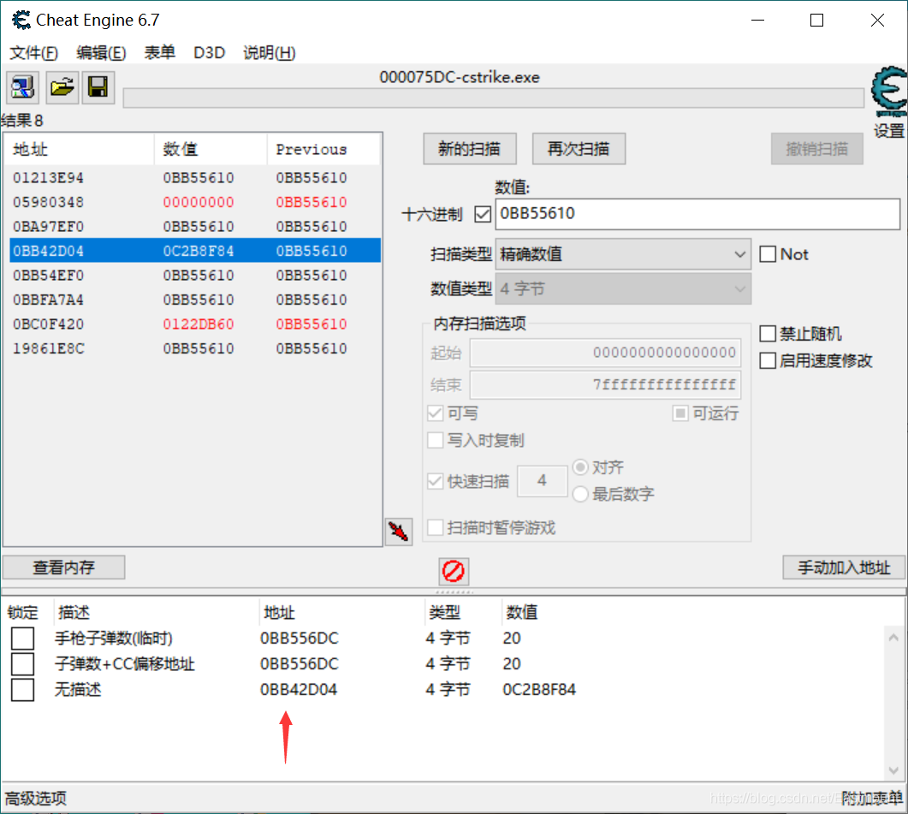Image resolution: width=908 pixels, height=814 pixels.
Task: Click the 查看内存 button
Action: tap(63, 567)
